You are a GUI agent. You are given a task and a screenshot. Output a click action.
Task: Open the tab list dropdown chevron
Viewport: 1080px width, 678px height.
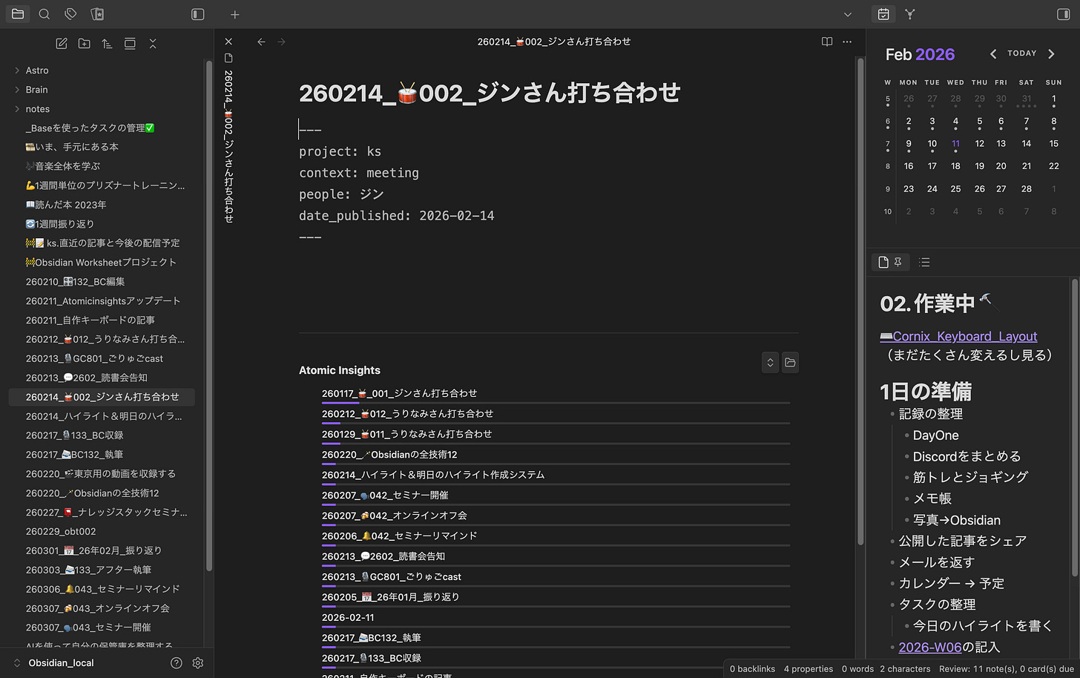click(x=847, y=14)
